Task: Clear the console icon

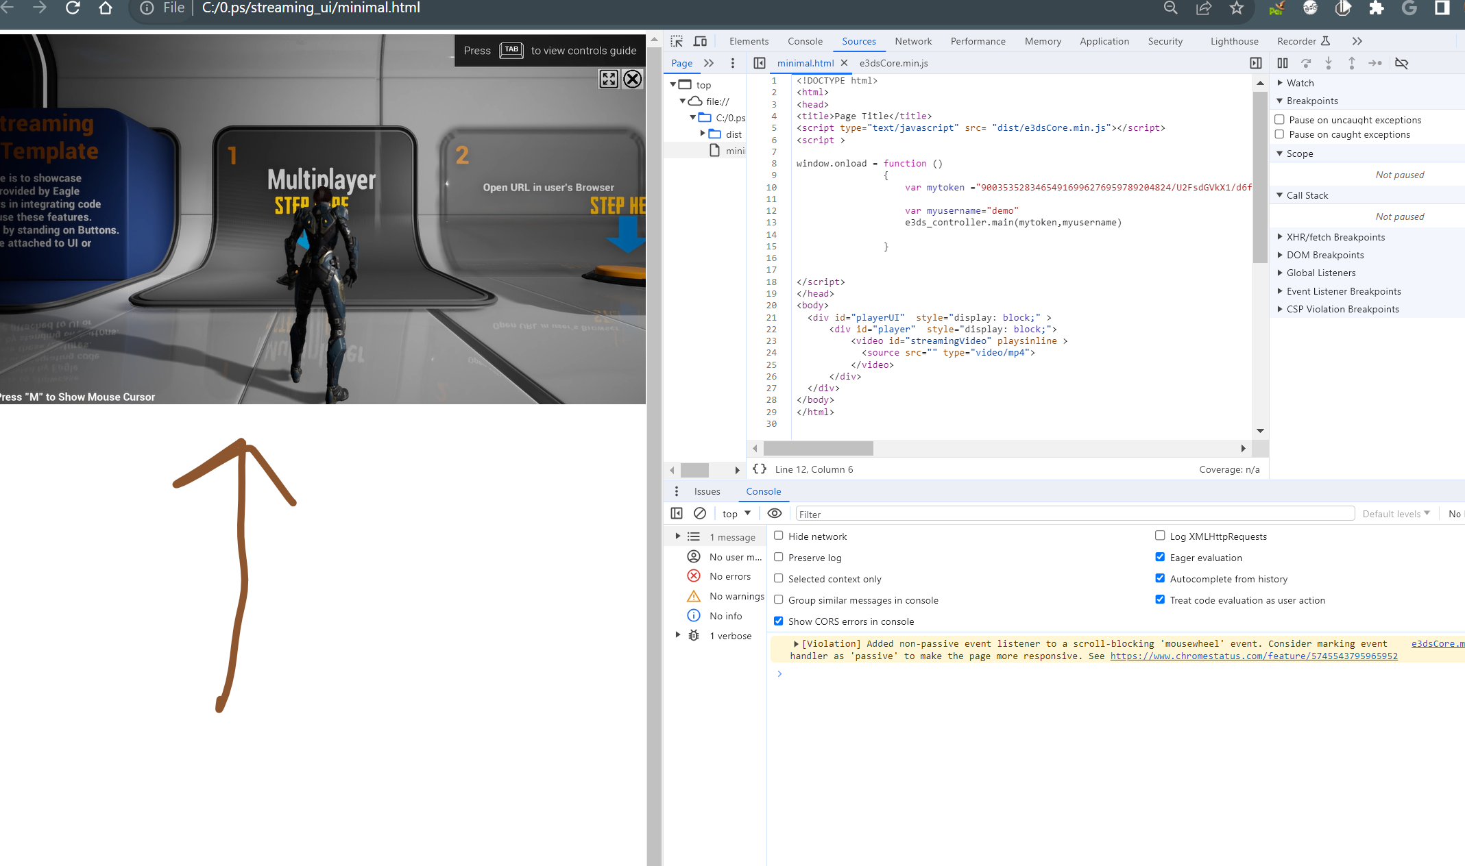Action: tap(700, 513)
